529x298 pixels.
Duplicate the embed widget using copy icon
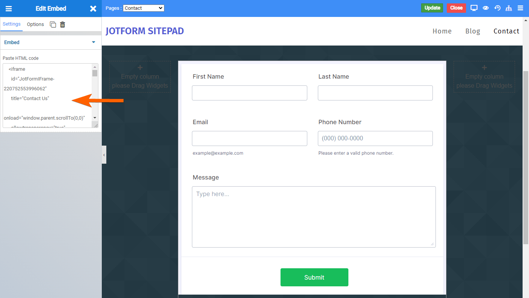53,24
